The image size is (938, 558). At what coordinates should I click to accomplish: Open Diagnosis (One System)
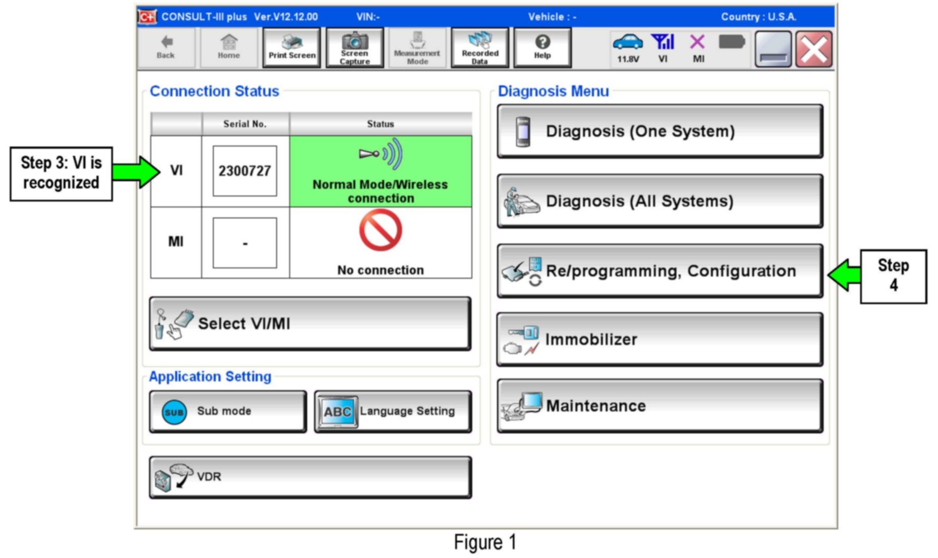tap(660, 131)
